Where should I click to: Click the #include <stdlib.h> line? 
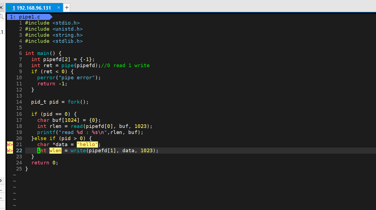pyautogui.click(x=54, y=41)
